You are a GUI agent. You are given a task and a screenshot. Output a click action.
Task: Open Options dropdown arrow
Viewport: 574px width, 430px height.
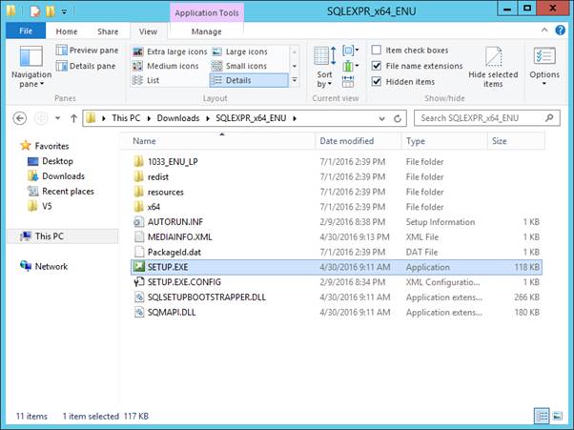pos(544,84)
